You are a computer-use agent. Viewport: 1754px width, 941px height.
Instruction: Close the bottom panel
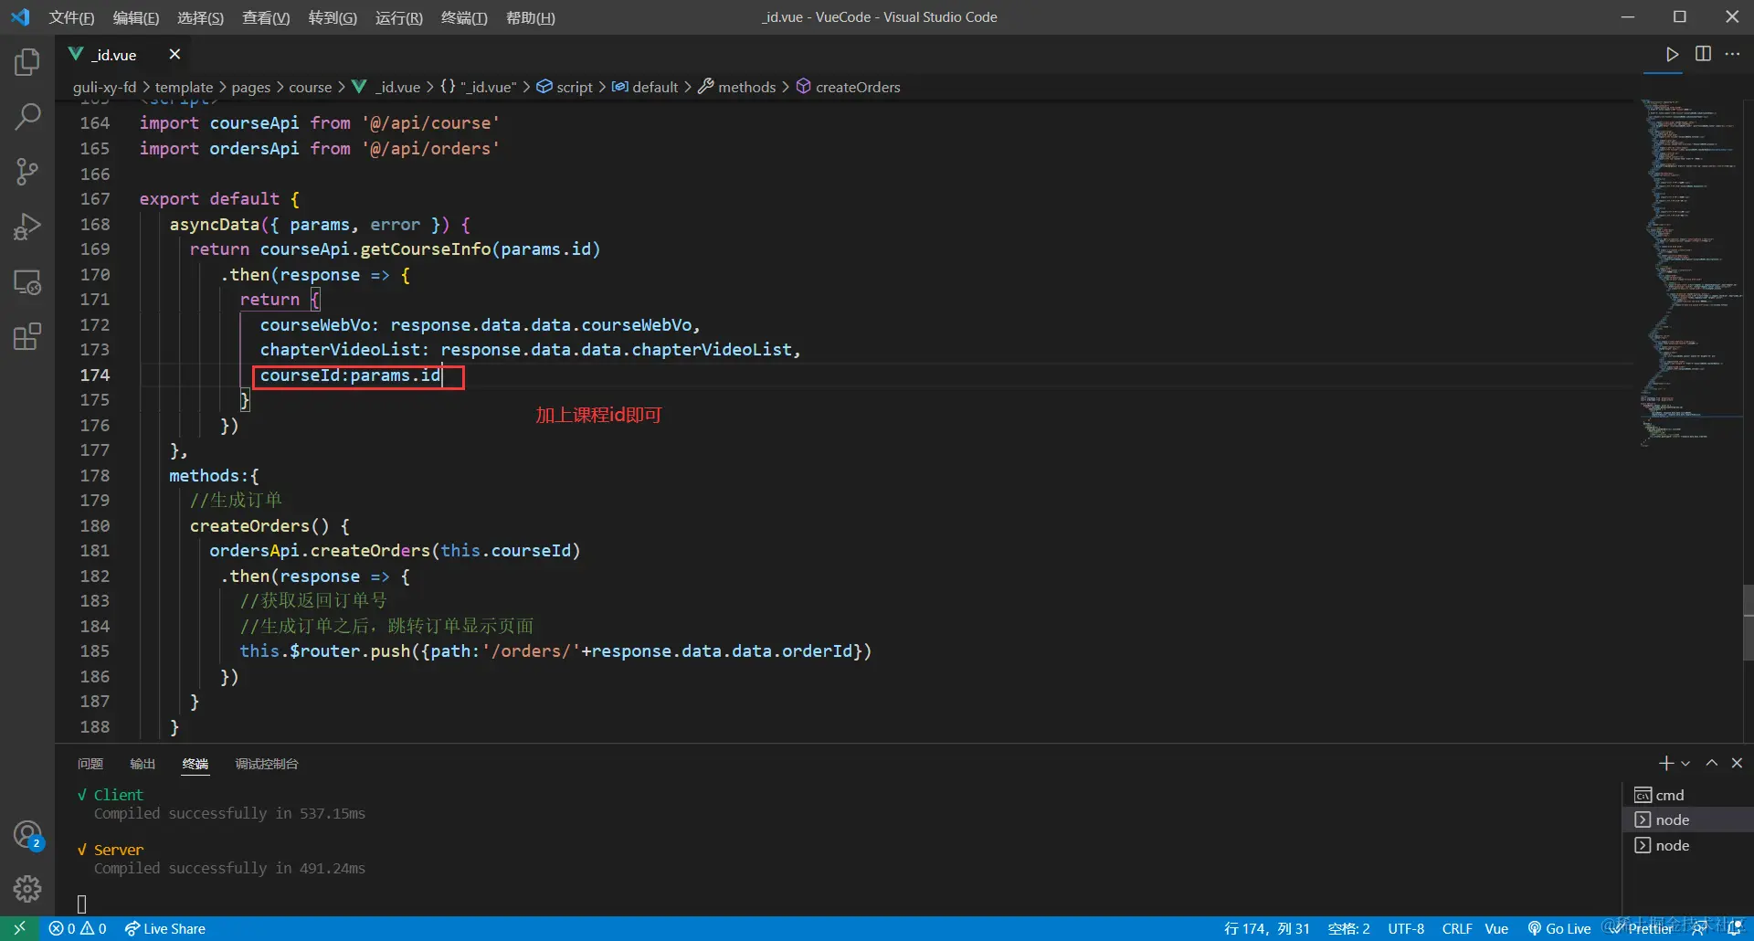pyautogui.click(x=1737, y=763)
